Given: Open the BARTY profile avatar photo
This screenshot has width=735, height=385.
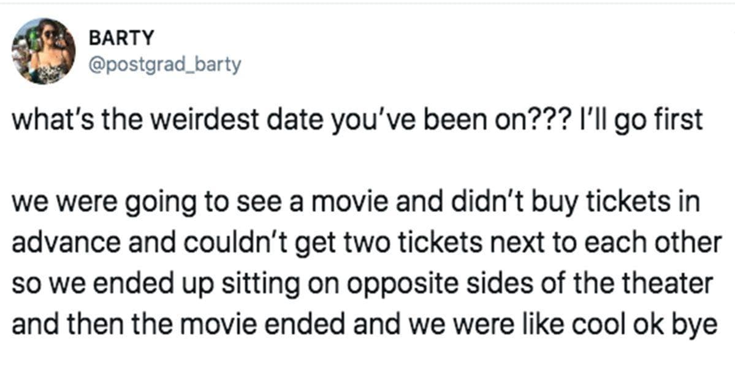Looking at the screenshot, I should pos(43,50).
